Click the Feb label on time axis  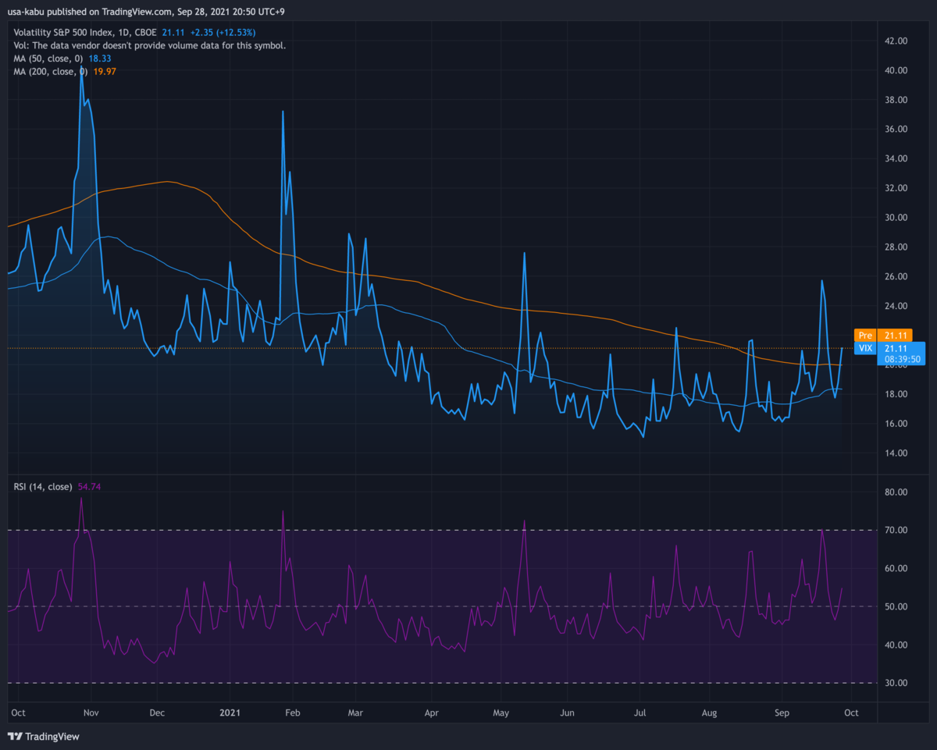(293, 713)
